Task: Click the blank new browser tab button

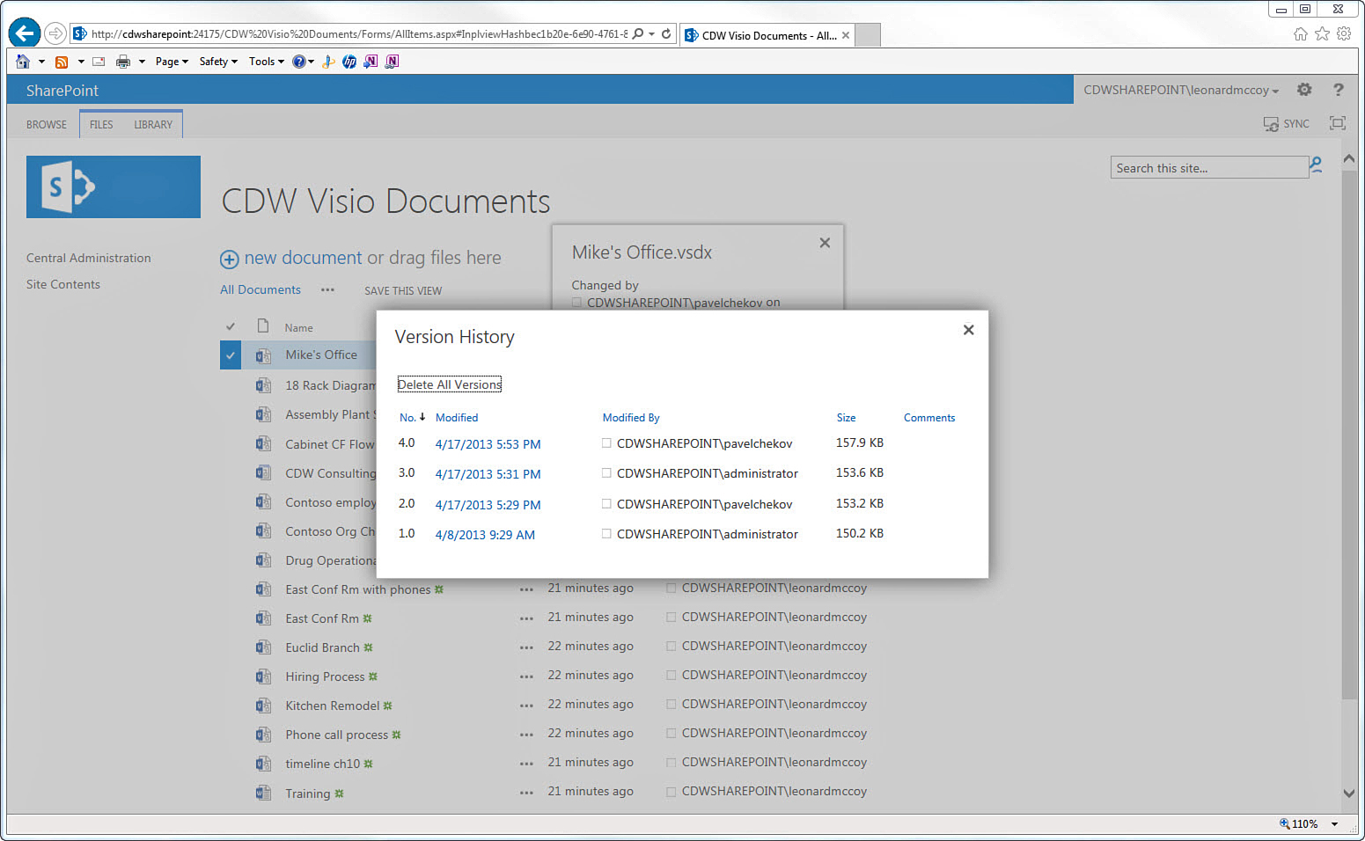Action: 869,35
